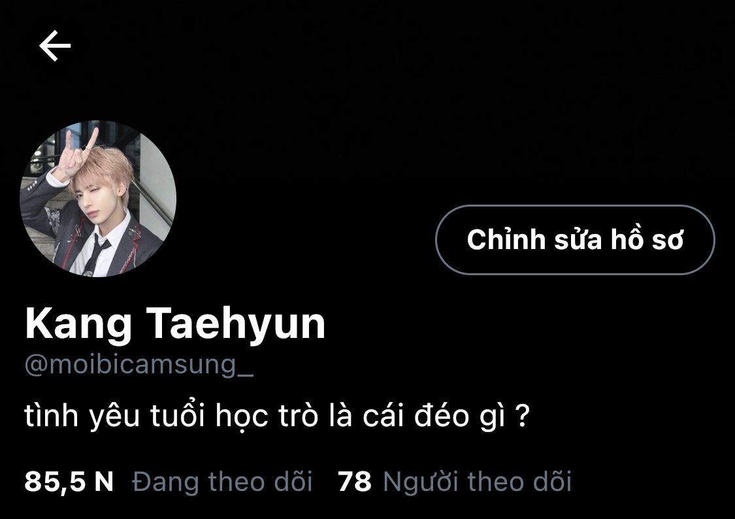The image size is (735, 519).
Task: Go back using the left arrow
Action: 55,46
